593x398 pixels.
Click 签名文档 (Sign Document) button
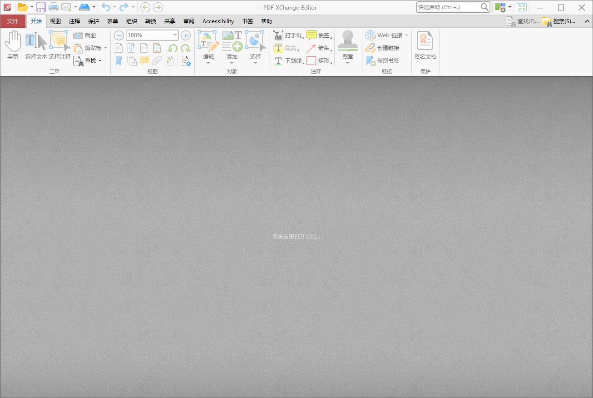(425, 45)
